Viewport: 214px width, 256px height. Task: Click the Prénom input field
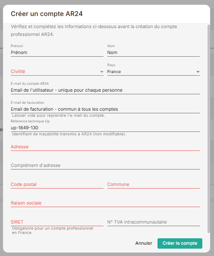click(57, 53)
